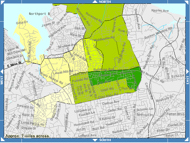Pan northeast using the top-right corner square

(x=188, y=2)
